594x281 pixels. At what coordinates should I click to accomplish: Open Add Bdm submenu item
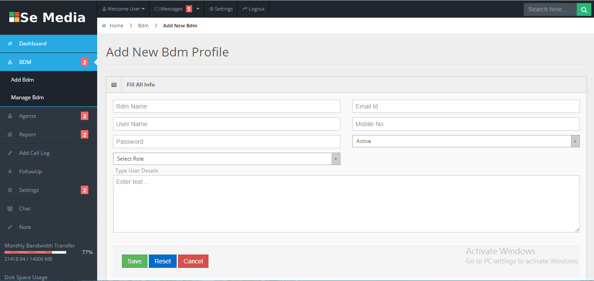[x=23, y=80]
